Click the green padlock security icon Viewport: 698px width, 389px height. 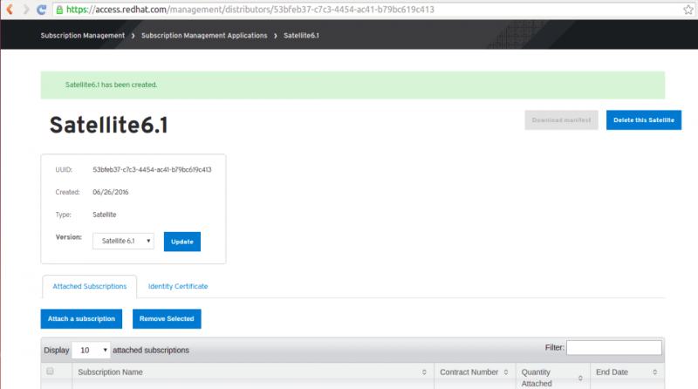pyautogui.click(x=59, y=10)
